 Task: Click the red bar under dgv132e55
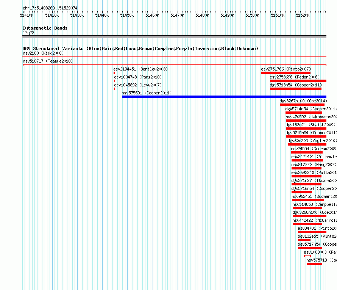click(304, 240)
